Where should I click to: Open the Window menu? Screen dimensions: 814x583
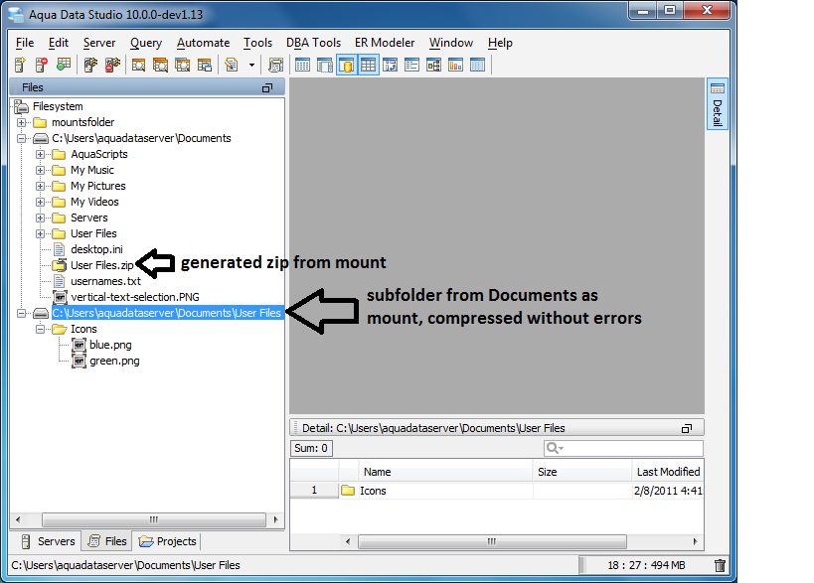click(x=450, y=43)
